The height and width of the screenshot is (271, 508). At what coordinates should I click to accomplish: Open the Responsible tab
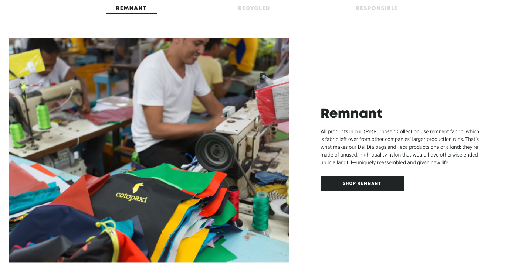tap(377, 8)
